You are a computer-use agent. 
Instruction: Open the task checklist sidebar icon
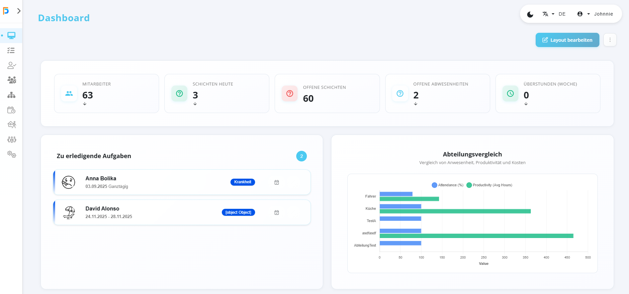pos(11,50)
